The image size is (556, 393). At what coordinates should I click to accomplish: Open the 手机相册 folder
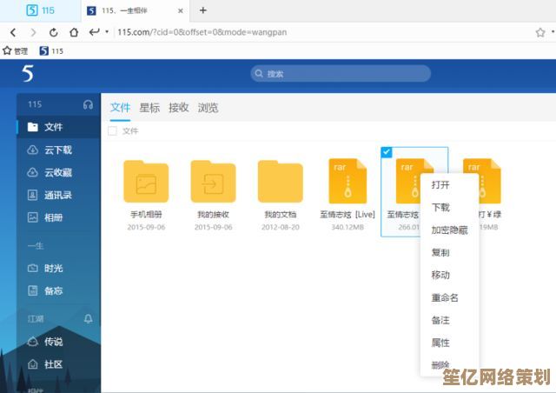click(x=146, y=181)
